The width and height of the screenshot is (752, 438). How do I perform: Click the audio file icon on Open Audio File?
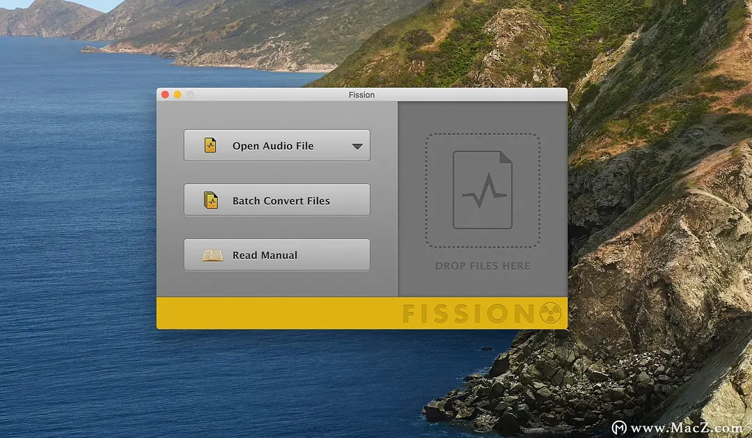pyautogui.click(x=210, y=146)
